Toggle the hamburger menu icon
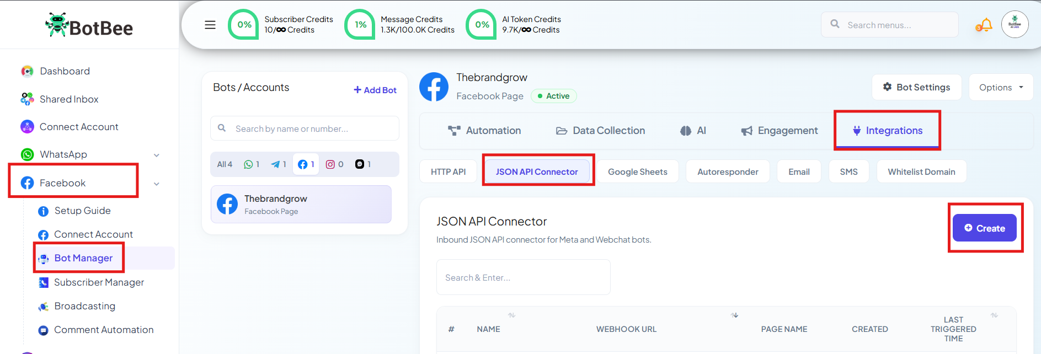Screen dimensions: 1041x354 (210, 25)
